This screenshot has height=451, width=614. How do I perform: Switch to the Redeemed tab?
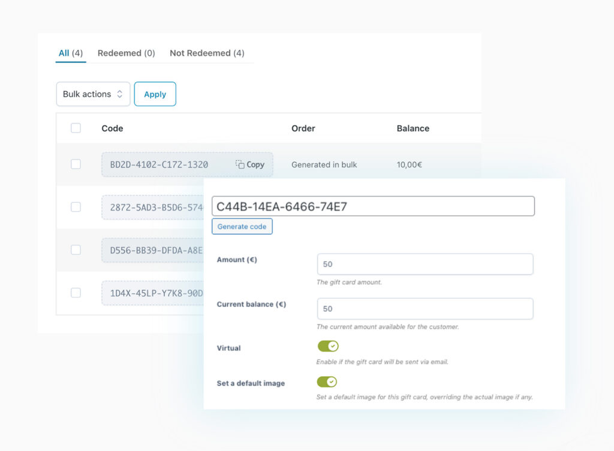(x=125, y=53)
